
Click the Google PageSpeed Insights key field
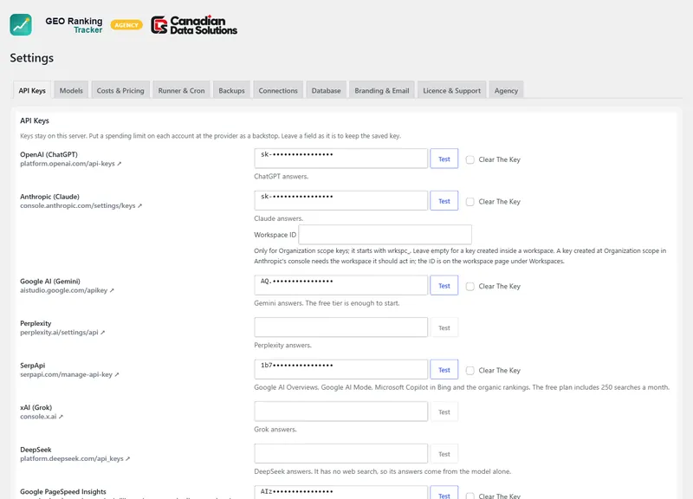(340, 492)
